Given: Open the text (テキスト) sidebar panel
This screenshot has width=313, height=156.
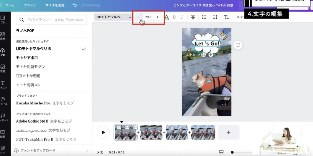Looking at the screenshot, I should (3, 85).
